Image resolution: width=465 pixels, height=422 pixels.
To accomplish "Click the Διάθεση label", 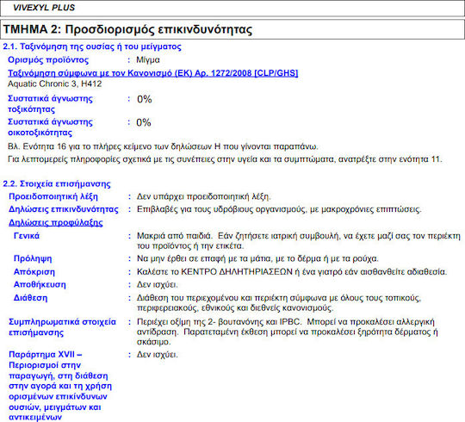I will pos(30,298).
